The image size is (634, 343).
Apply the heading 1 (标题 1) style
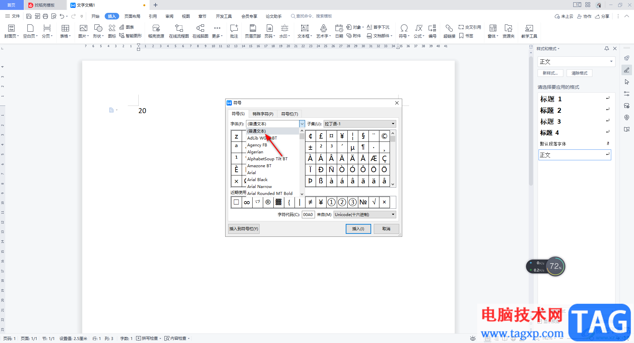pyautogui.click(x=575, y=99)
